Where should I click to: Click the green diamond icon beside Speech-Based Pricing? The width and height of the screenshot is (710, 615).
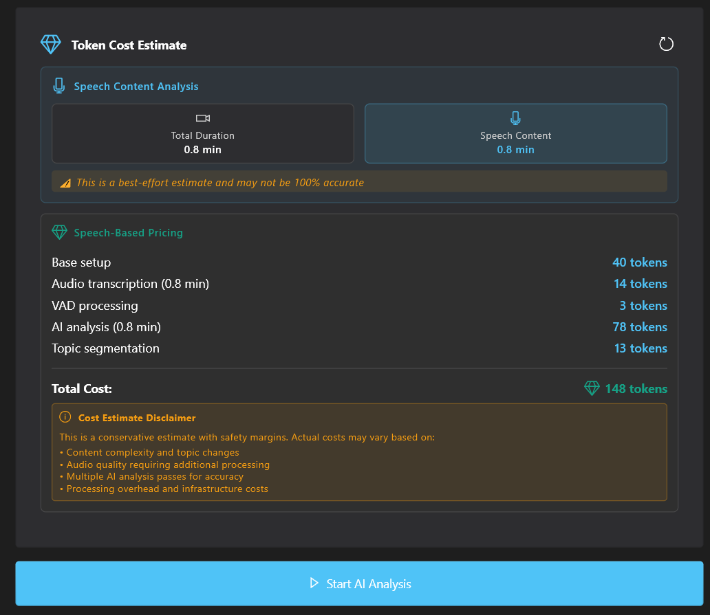point(60,232)
